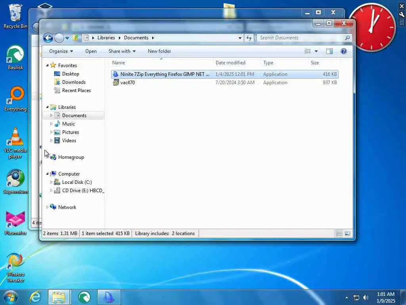Screen dimensions: 406x305
Task: Select Desktop under Favorites
Action: pyautogui.click(x=71, y=74)
